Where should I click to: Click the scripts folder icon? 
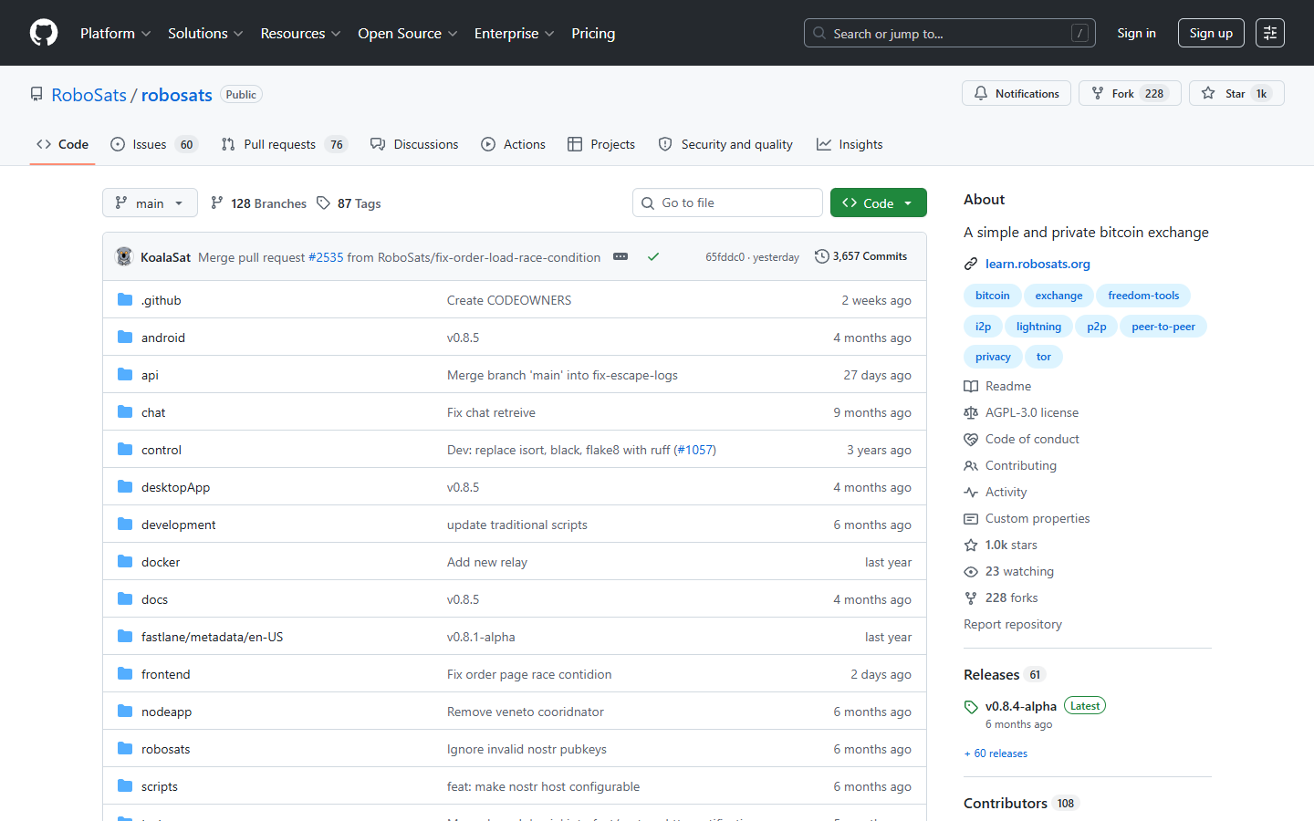pos(125,786)
